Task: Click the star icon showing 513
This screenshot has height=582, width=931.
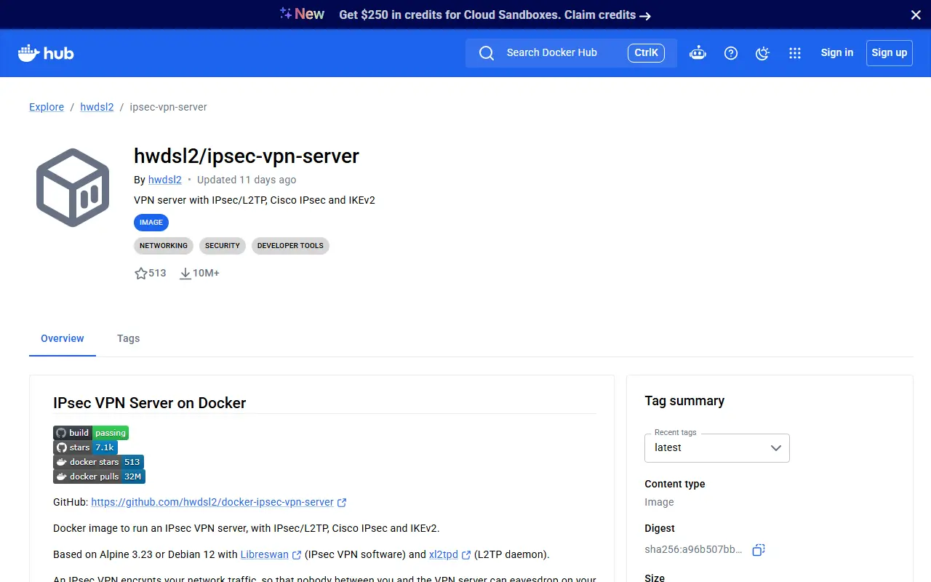Action: pos(141,274)
